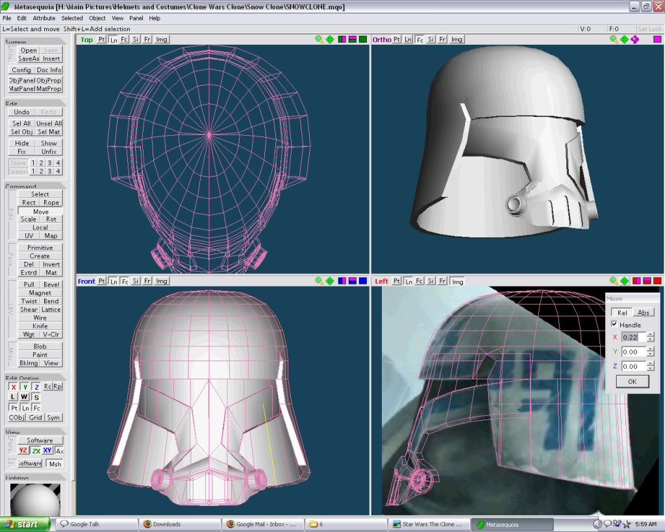
Task: Click horizontal split layout icon in Front viewport
Action: pos(353,281)
